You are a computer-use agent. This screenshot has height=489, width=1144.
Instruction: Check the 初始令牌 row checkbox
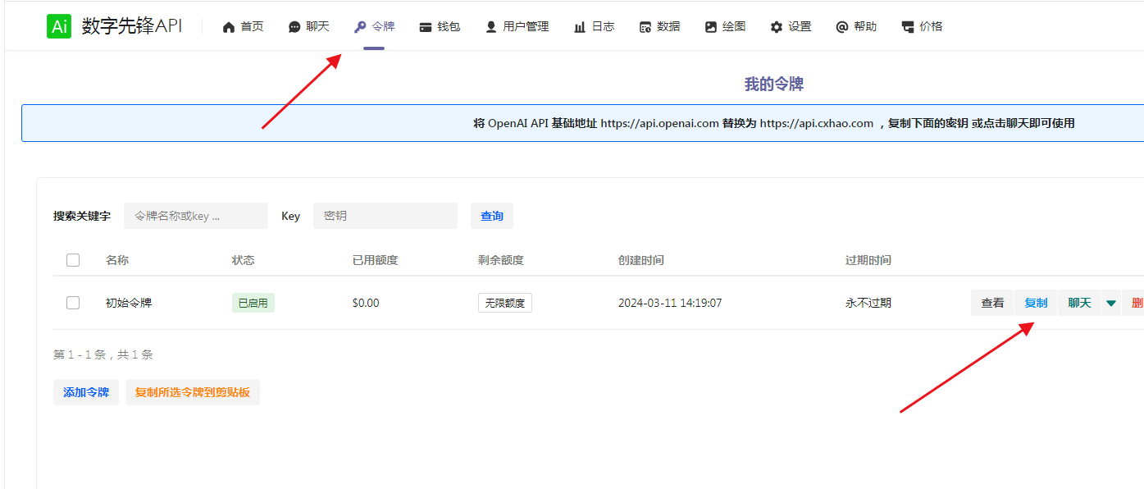coord(73,303)
